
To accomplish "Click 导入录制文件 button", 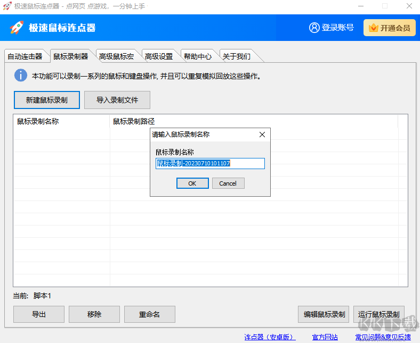I will (x=117, y=100).
